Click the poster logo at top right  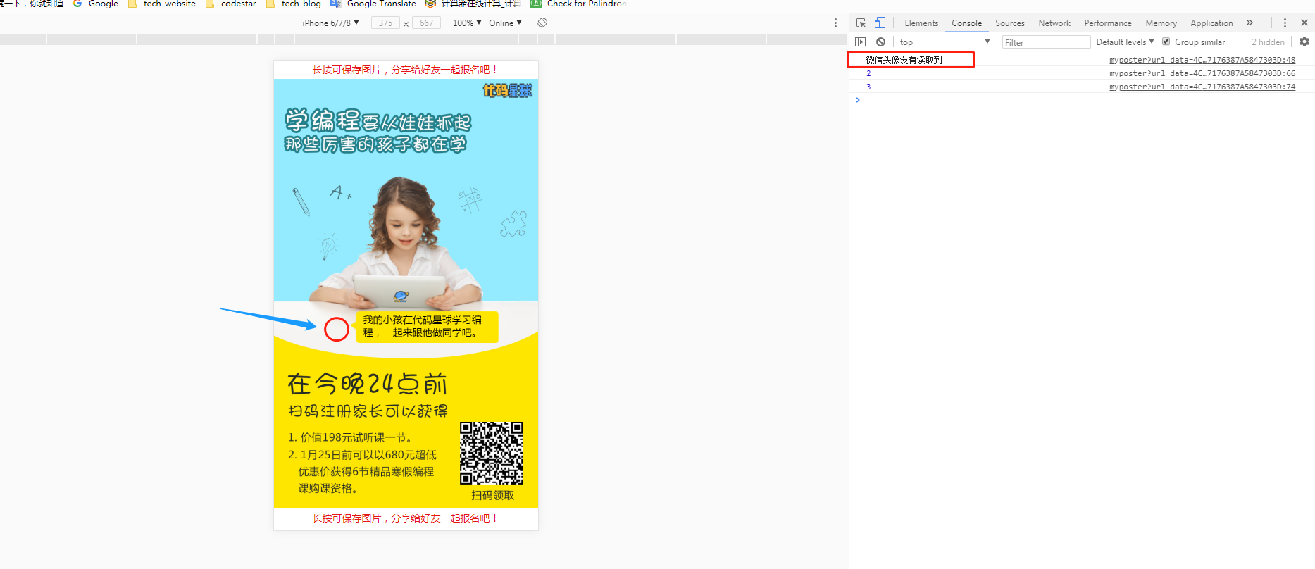click(508, 90)
